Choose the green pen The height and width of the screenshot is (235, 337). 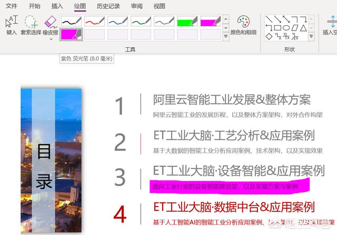tap(141, 21)
